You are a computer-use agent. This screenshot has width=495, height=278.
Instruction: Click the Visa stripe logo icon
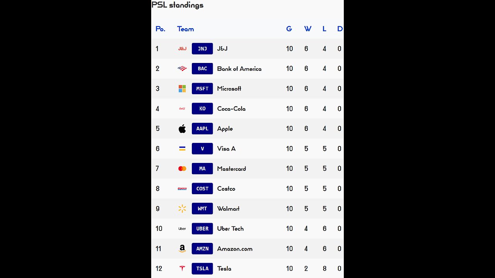(x=182, y=149)
